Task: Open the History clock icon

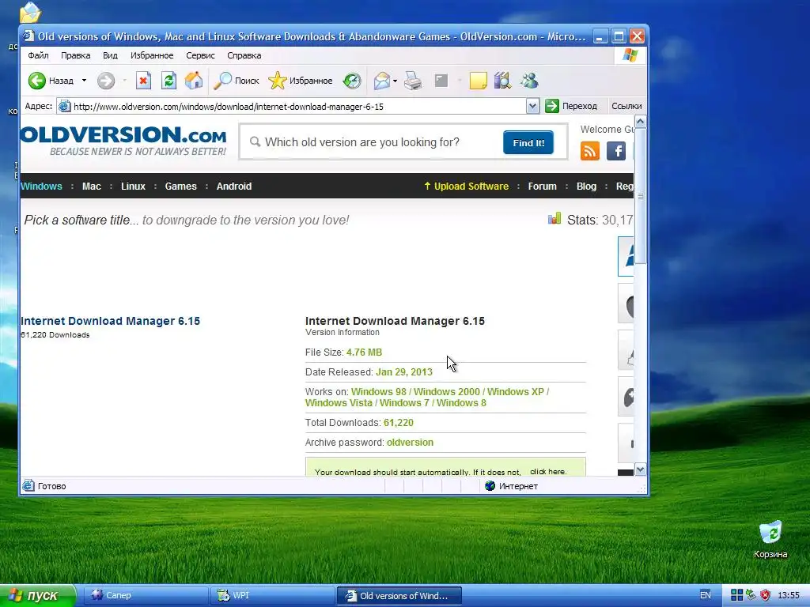Action: click(x=352, y=81)
